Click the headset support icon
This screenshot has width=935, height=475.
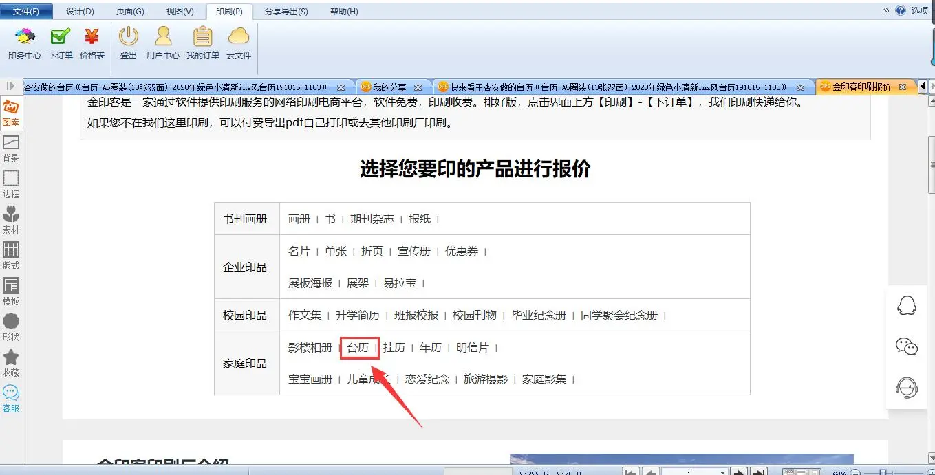[907, 388]
